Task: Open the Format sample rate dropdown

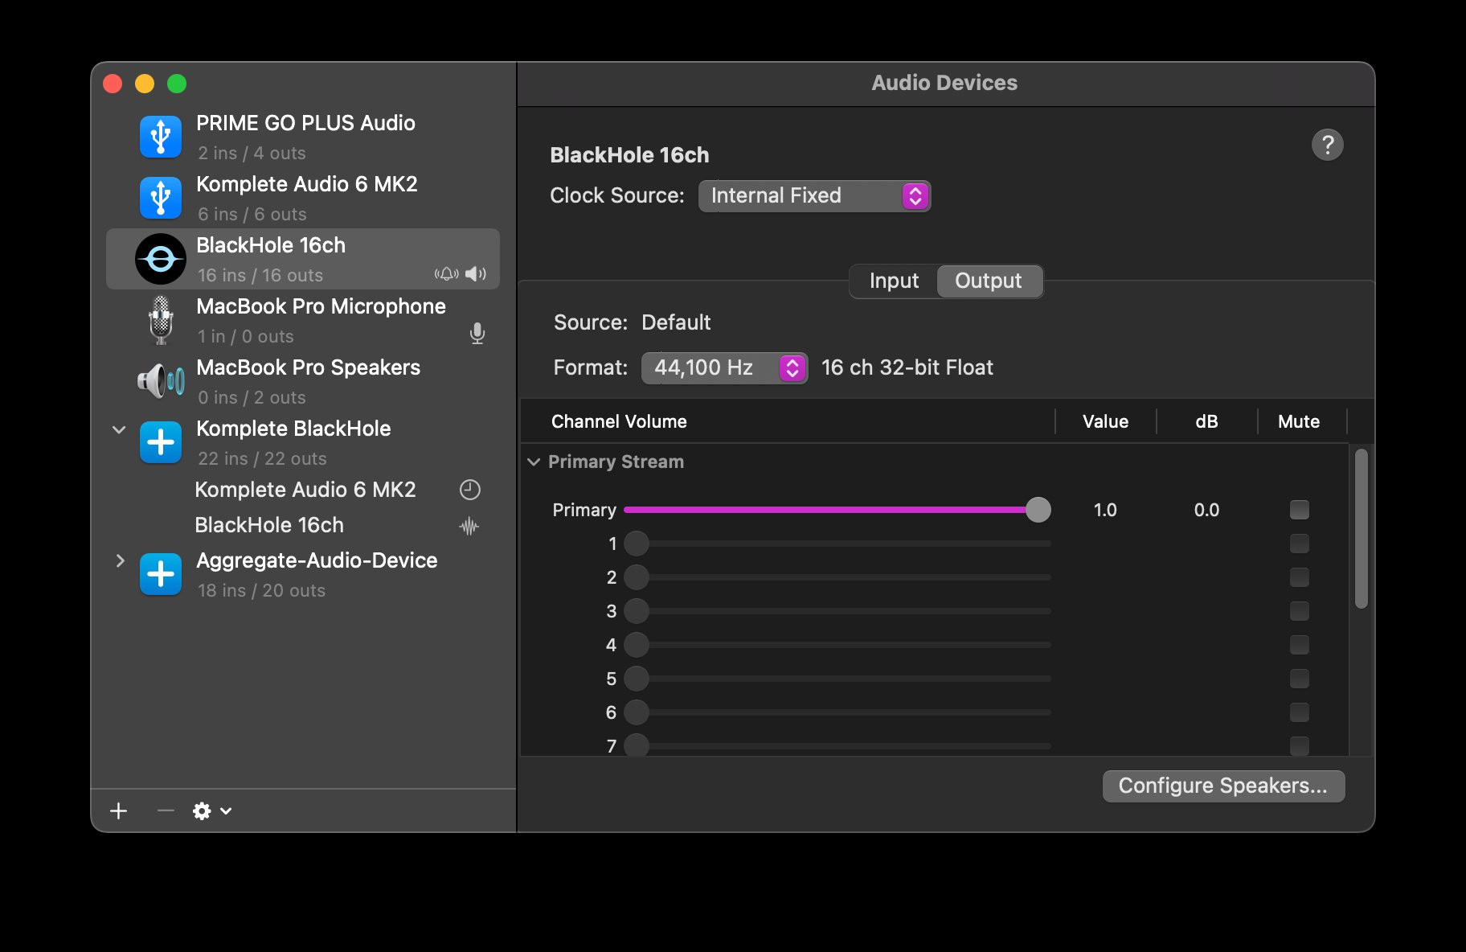Action: [724, 368]
